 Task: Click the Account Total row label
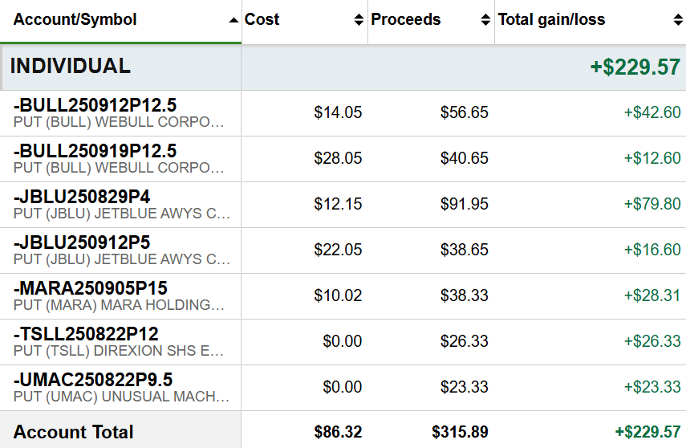tap(74, 432)
